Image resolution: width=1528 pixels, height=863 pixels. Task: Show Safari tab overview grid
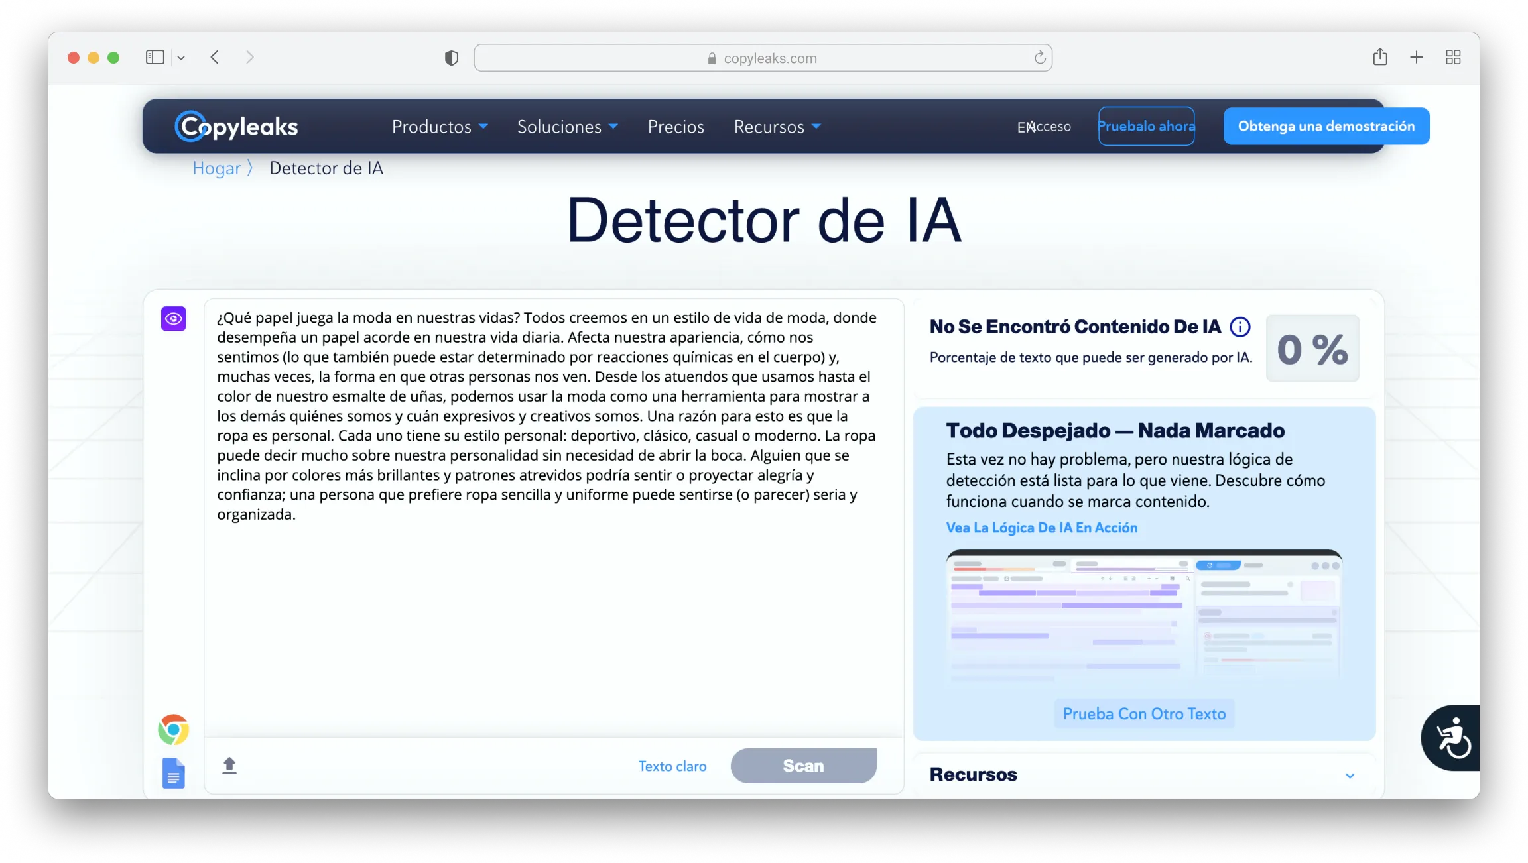pyautogui.click(x=1452, y=58)
